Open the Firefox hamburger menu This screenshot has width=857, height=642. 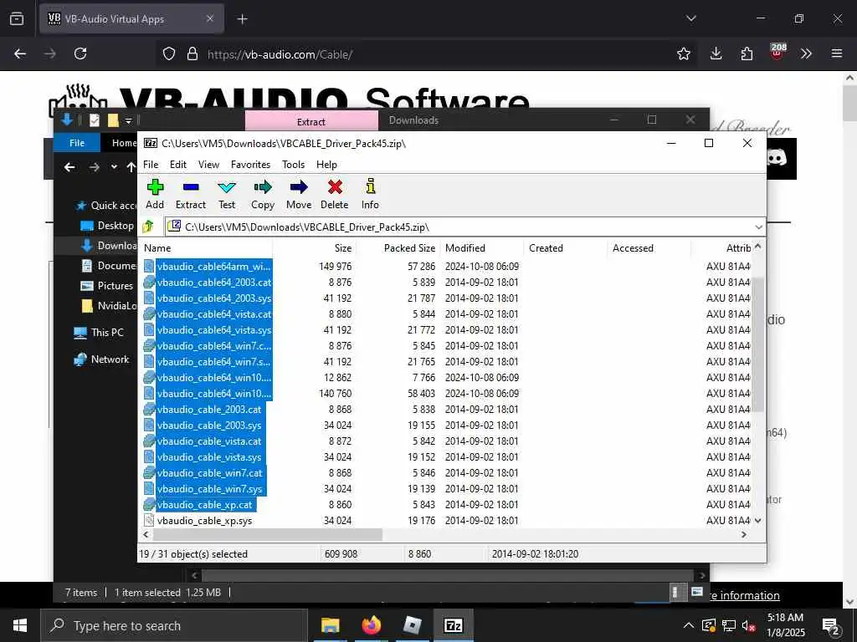click(x=837, y=53)
